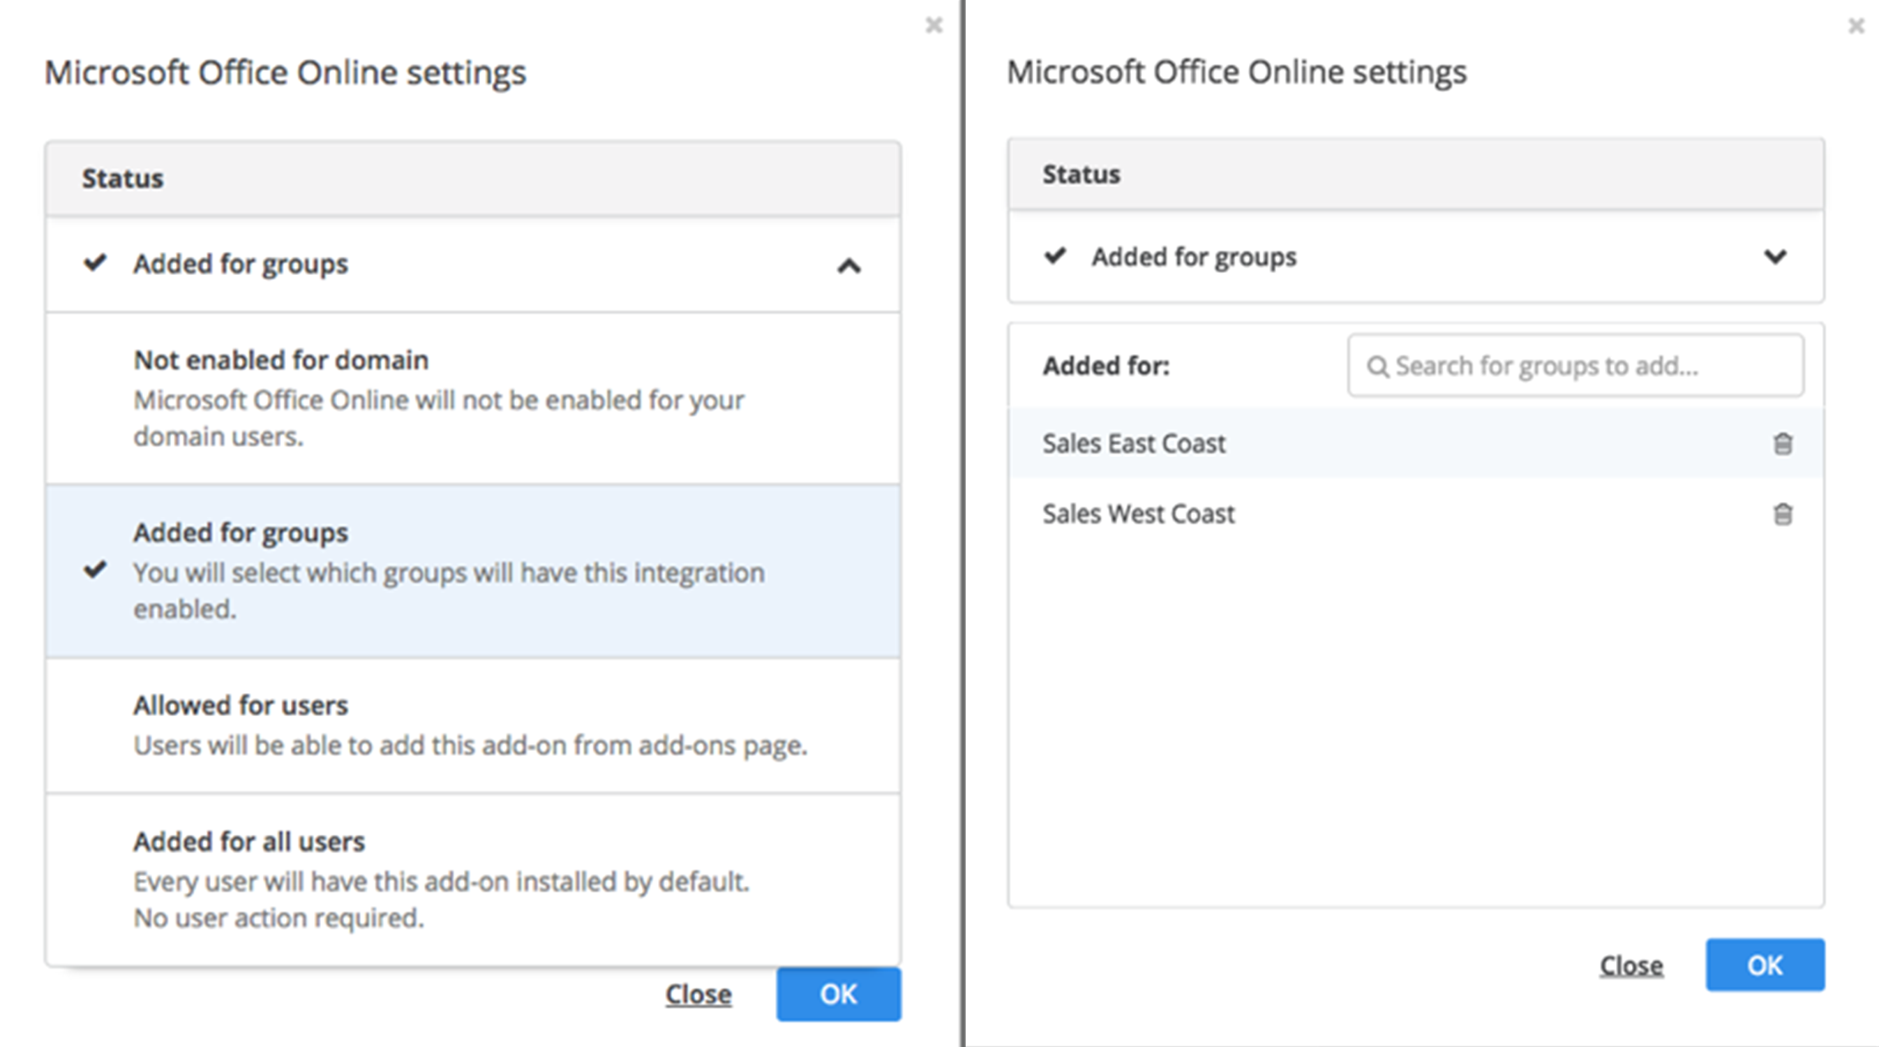1879x1047 pixels.
Task: Click checkmark on highlighted groups option
Action: [x=96, y=569]
